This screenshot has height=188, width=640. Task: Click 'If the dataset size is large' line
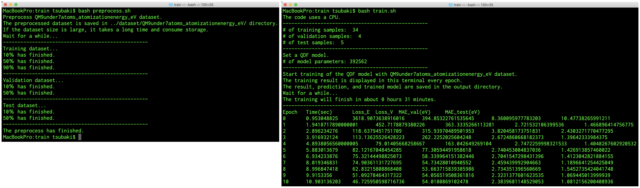[x=106, y=30]
